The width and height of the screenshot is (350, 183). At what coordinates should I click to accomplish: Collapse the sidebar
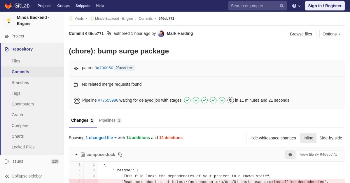[x=27, y=176]
